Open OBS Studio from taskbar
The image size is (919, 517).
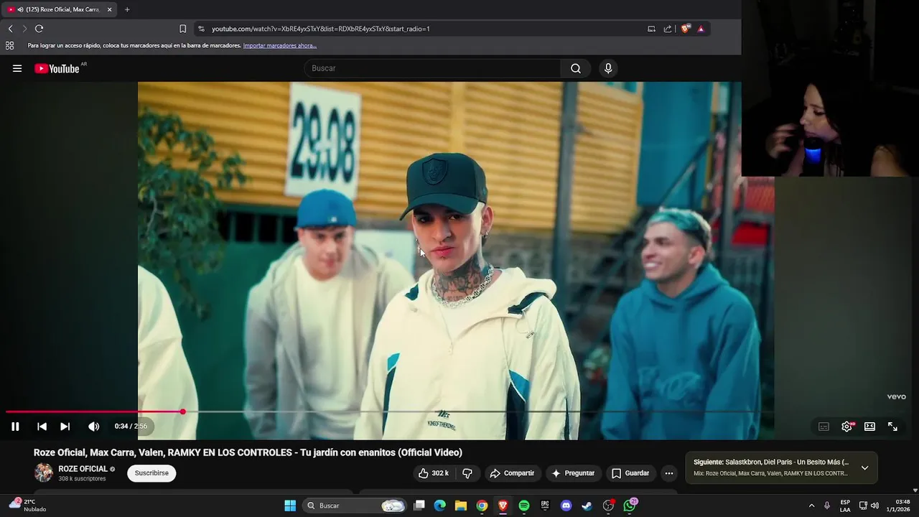(x=608, y=506)
